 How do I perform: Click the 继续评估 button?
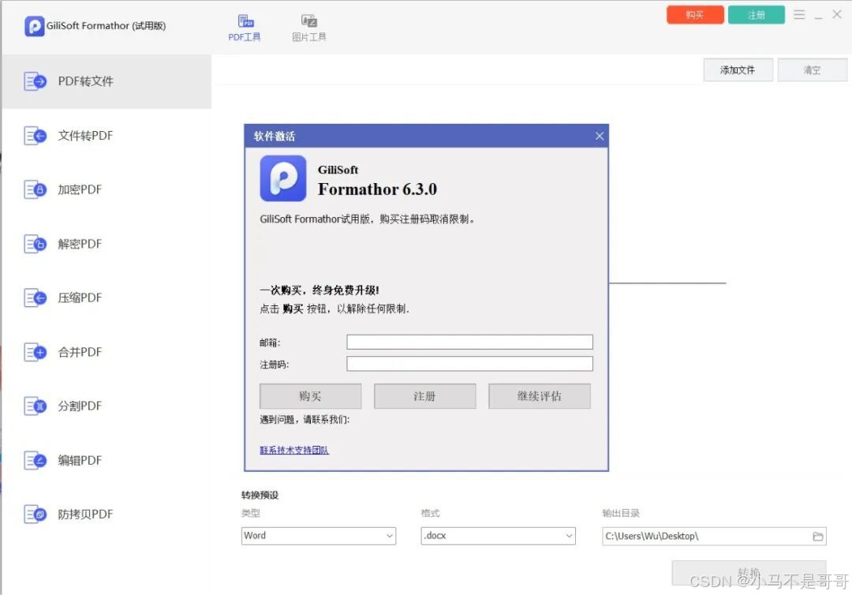tap(540, 396)
